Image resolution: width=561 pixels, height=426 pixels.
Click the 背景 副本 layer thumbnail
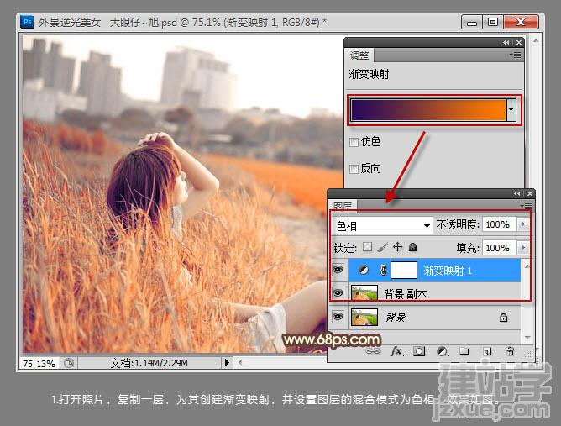[364, 293]
